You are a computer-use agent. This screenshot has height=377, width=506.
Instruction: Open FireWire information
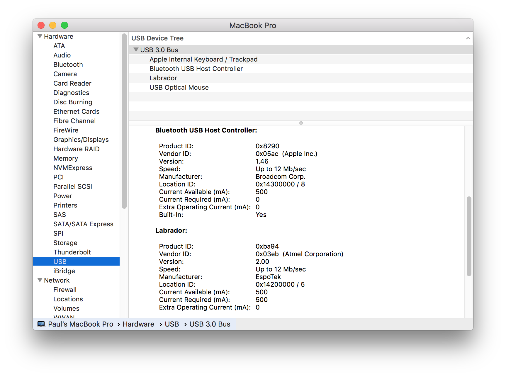tap(66, 130)
